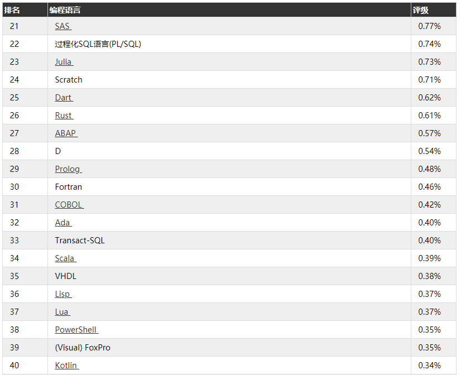
Task: Open the ABAP link
Action: pos(66,133)
